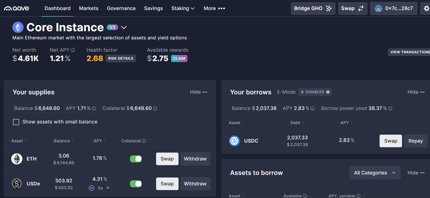The image size is (430, 198).
Task: Swap the supplied USDe
Action: [167, 184]
